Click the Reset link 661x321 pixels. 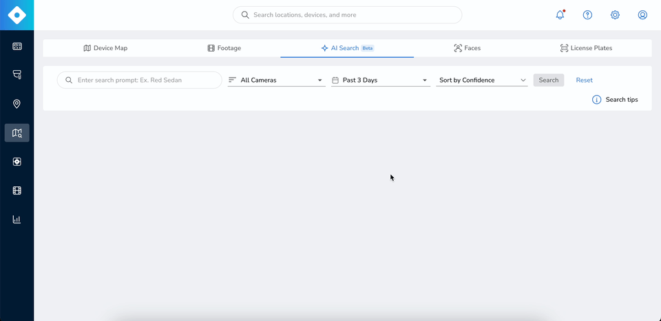[585, 80]
